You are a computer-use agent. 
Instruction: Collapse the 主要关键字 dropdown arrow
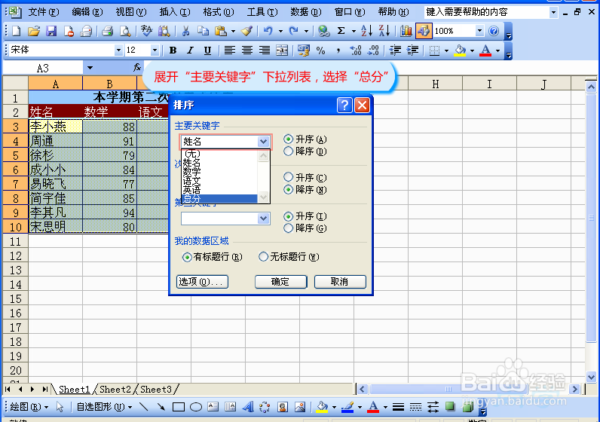(263, 142)
